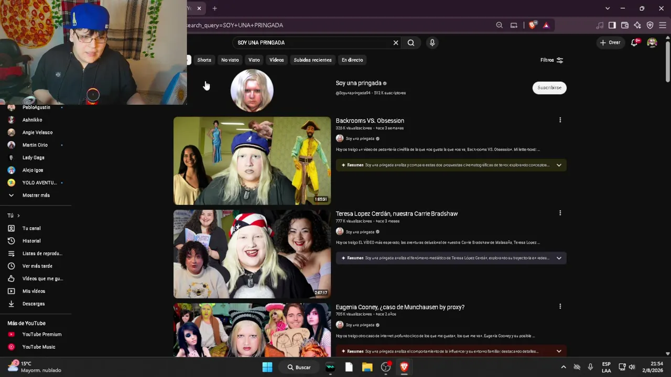Expand the Resumen of Teresa Lopez Cerdán video
Screen dimensions: 671x377
[559, 258]
